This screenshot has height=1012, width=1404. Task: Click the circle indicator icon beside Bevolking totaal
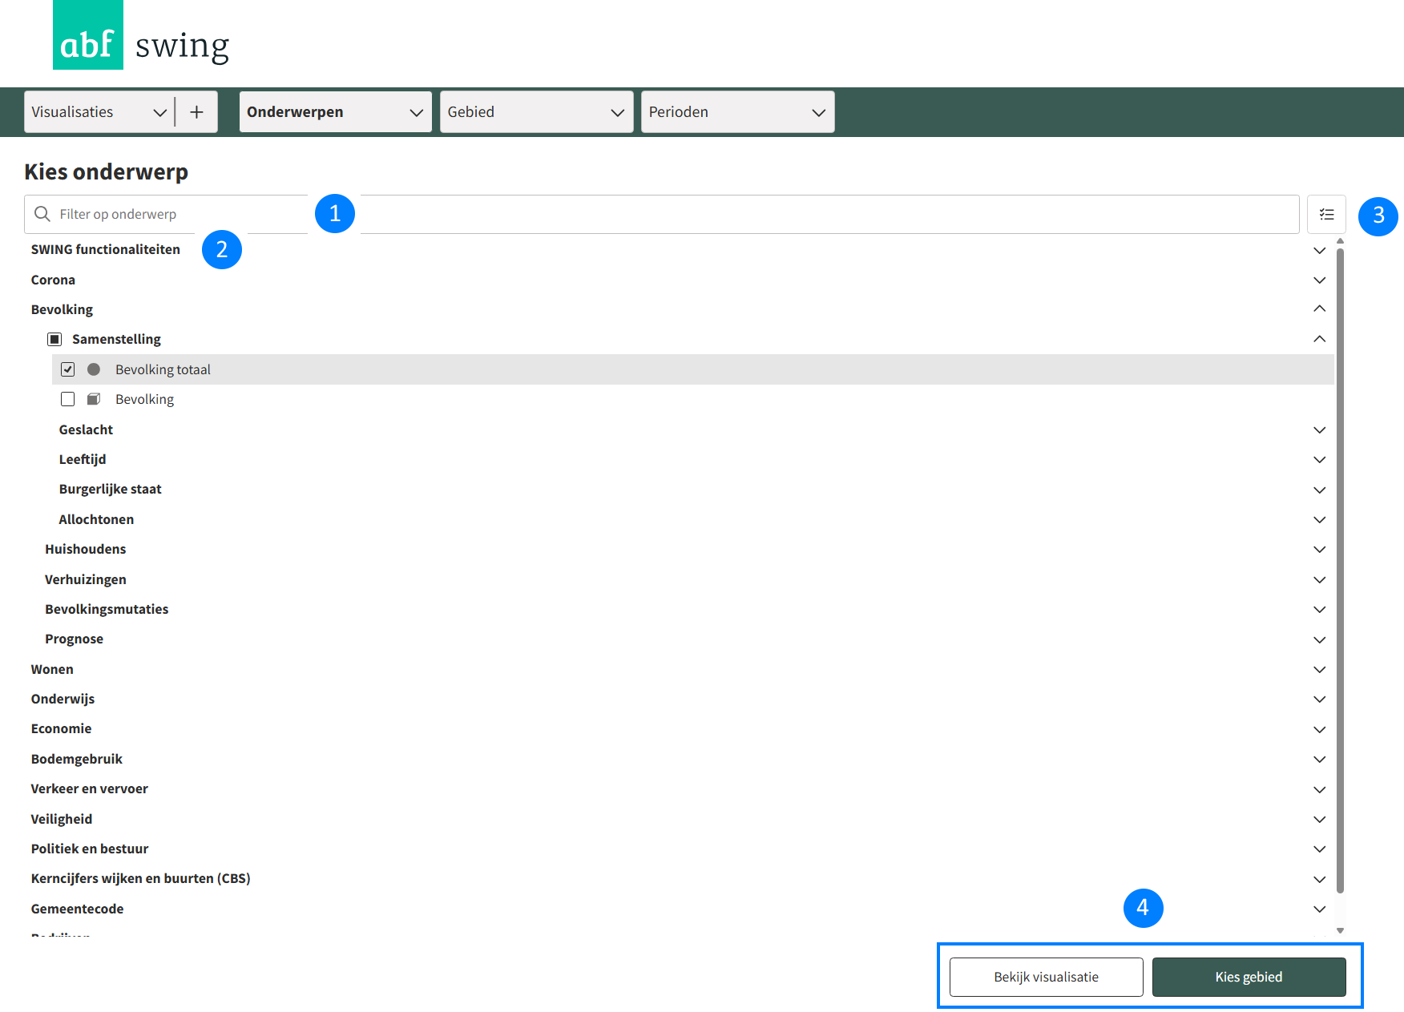(x=94, y=369)
